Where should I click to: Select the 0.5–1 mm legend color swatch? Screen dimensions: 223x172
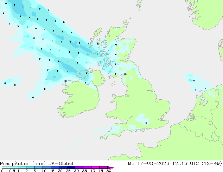point(14,167)
